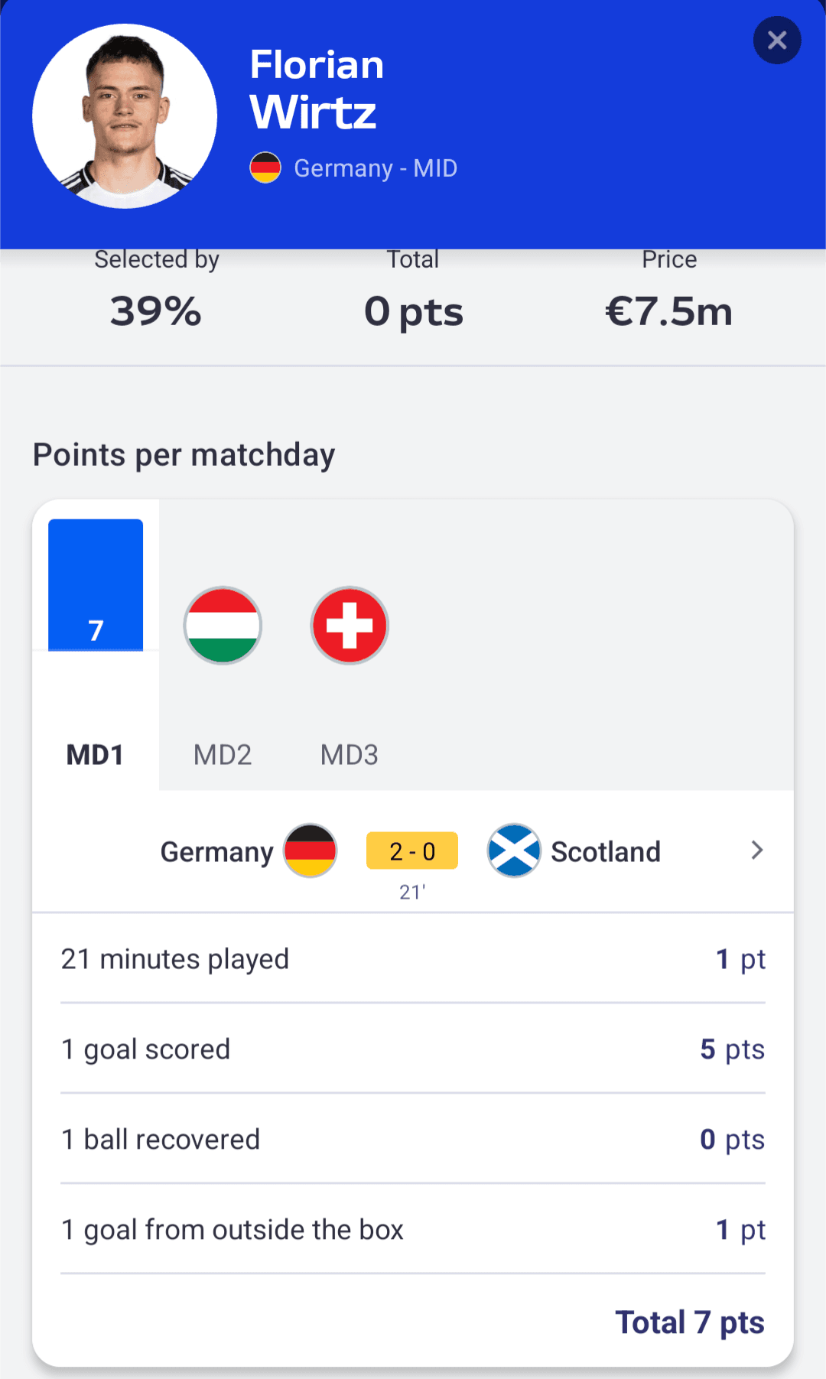Viewport: 826px width, 1379px height.
Task: Select the Hungary flag for matchday 2
Action: click(x=223, y=626)
